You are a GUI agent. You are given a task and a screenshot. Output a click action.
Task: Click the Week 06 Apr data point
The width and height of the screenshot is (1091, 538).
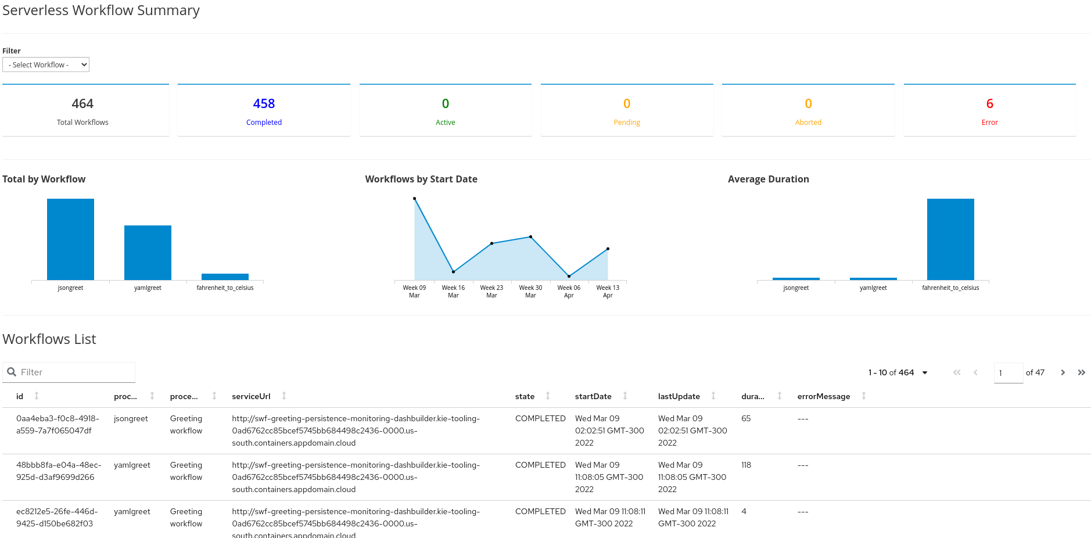tap(569, 276)
